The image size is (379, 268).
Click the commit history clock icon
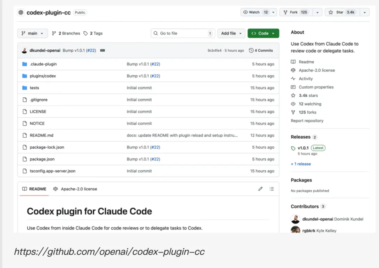tap(251, 51)
